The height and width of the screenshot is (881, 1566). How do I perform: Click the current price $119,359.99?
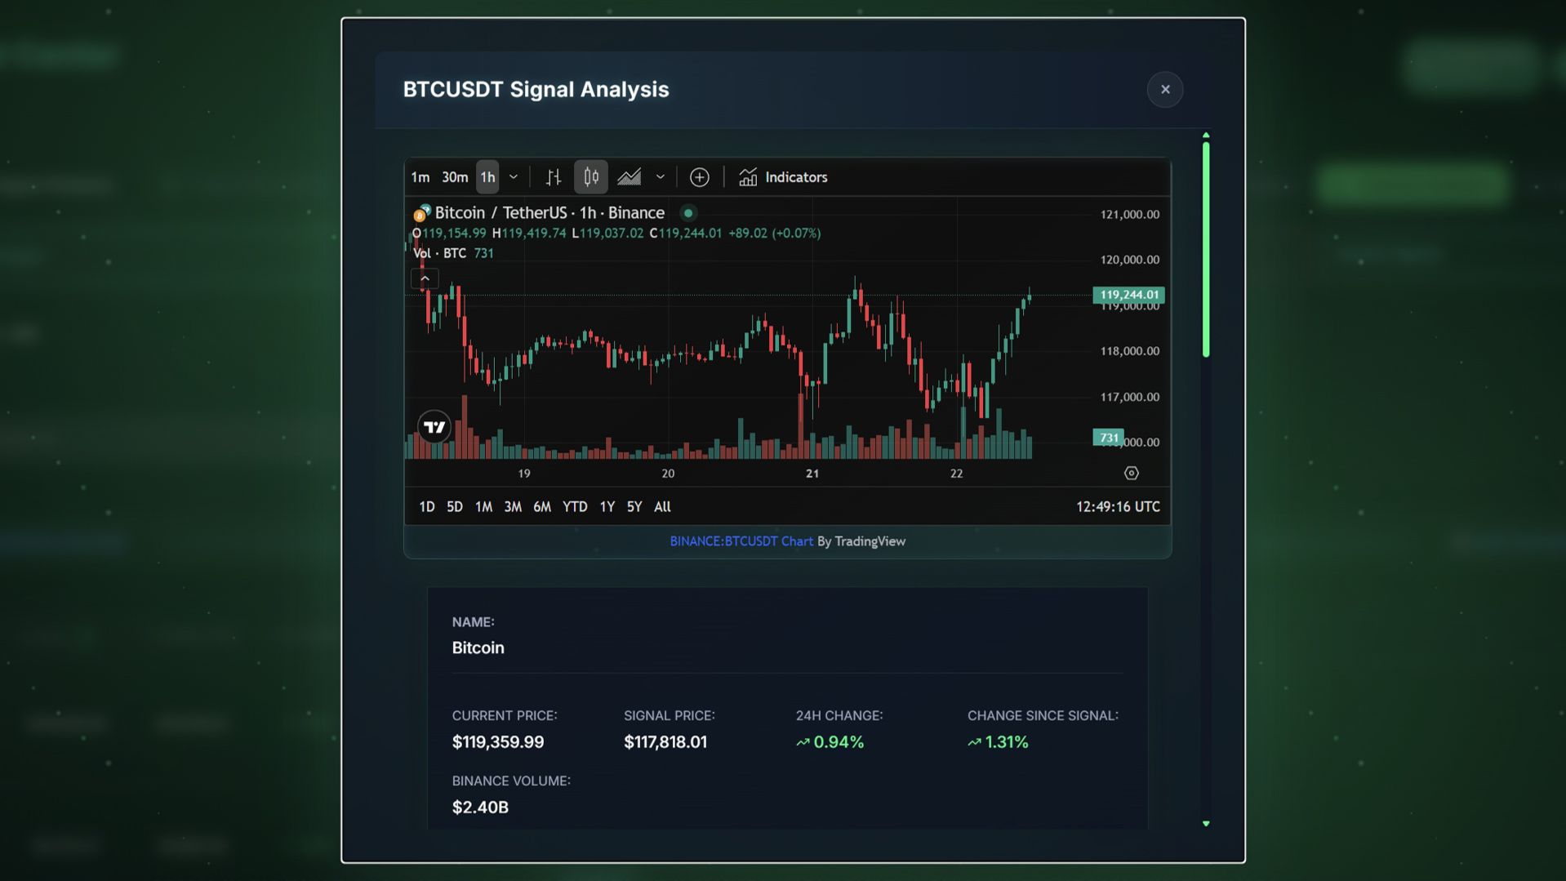497,742
